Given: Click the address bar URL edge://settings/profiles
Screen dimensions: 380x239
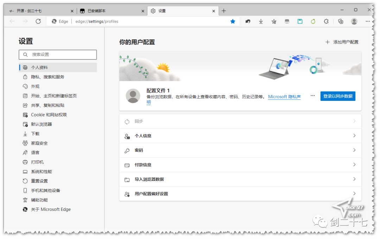Looking at the screenshot, I should 97,21.
